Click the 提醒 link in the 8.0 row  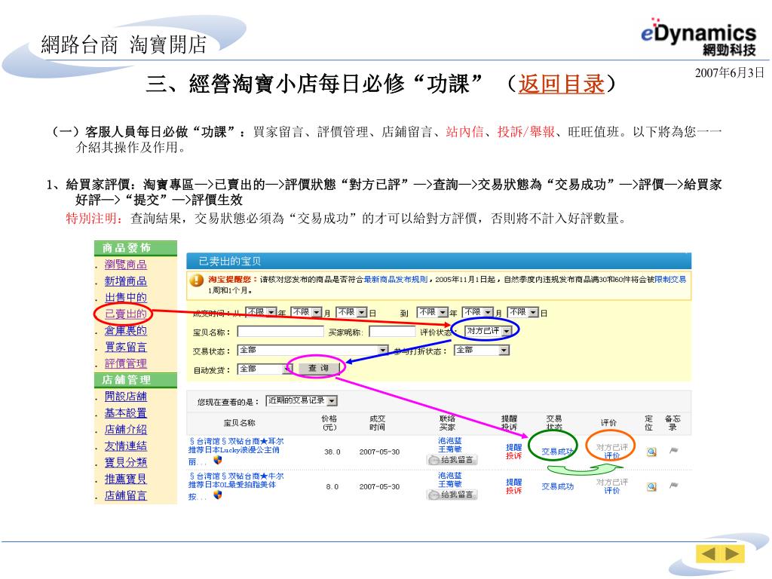(x=513, y=482)
